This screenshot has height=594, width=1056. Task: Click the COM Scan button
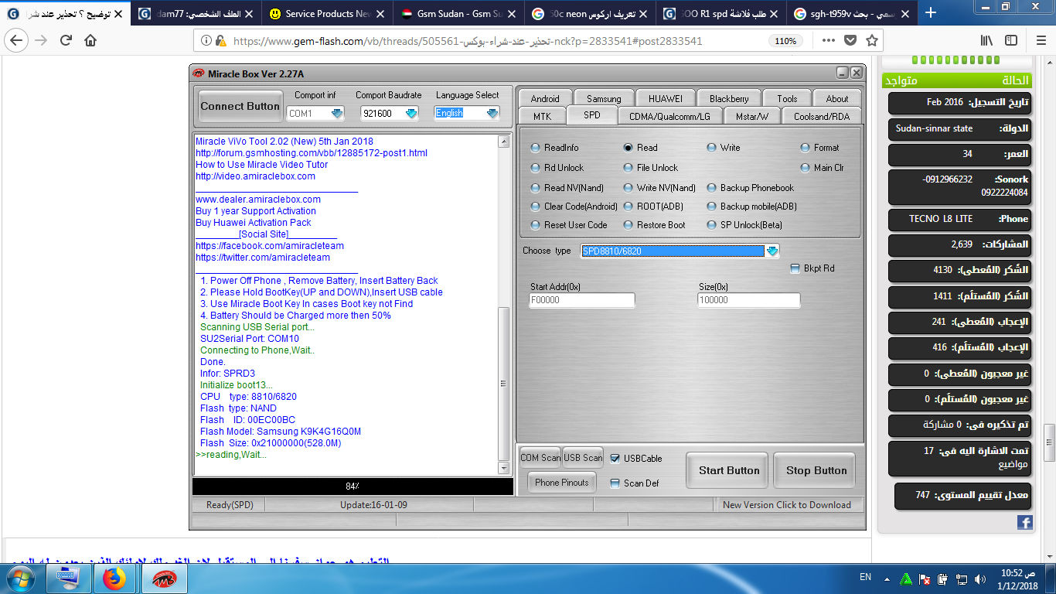pyautogui.click(x=540, y=458)
